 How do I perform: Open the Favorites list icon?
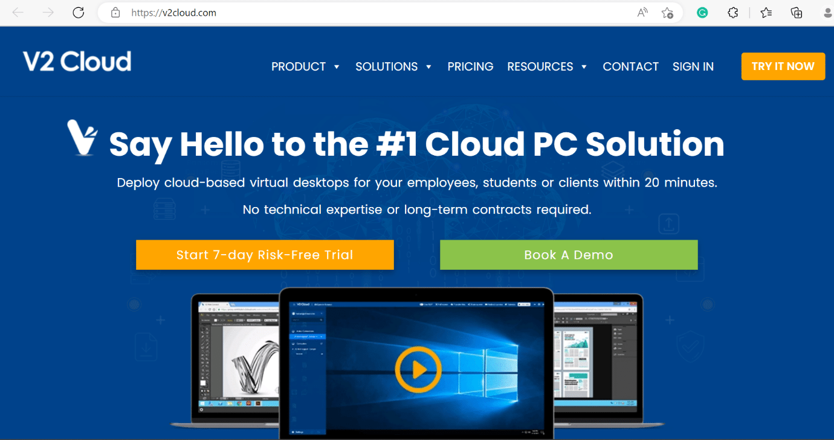[766, 13]
